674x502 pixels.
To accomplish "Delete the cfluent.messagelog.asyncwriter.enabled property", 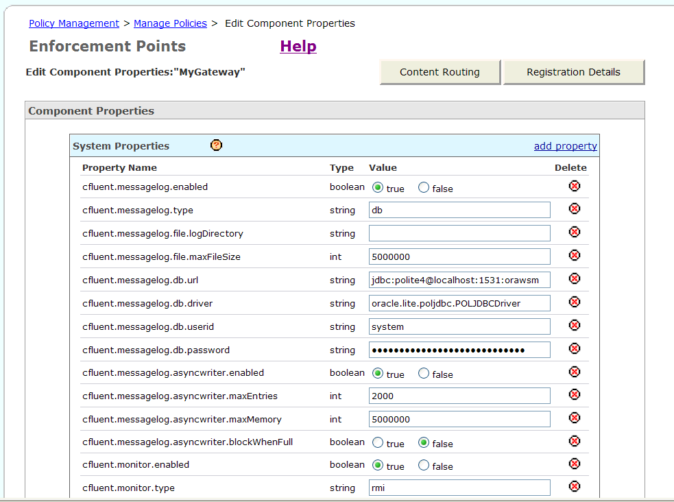I will click(x=575, y=371).
